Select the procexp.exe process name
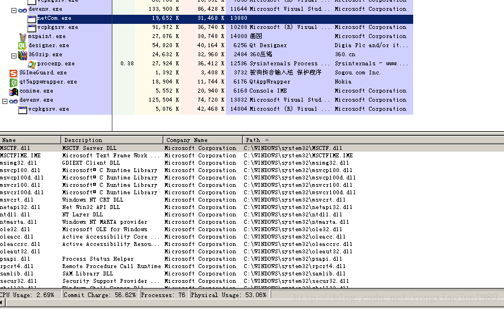The height and width of the screenshot is (309, 504). [x=56, y=64]
